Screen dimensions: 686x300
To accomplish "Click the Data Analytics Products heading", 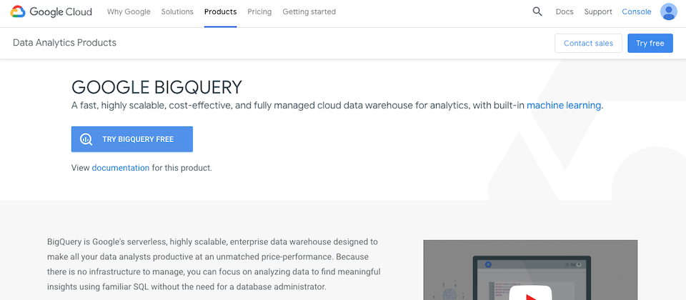I will pos(64,43).
